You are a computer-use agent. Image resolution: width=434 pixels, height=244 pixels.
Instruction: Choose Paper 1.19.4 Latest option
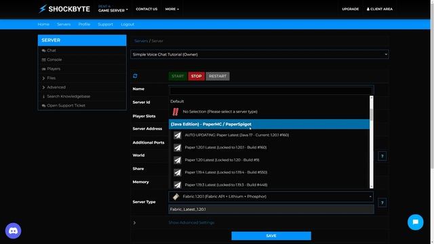point(269,172)
